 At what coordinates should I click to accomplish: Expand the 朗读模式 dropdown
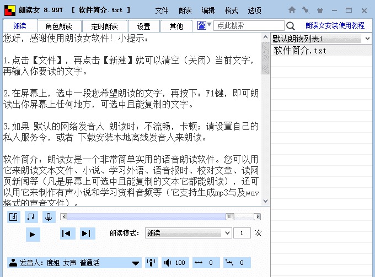tap(188, 233)
